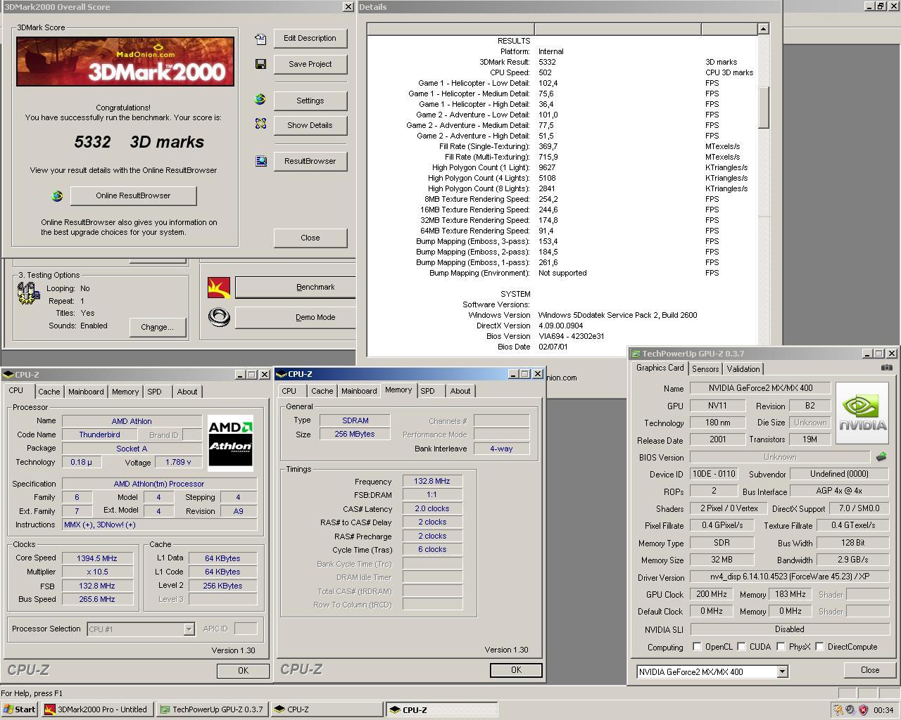The width and height of the screenshot is (901, 720).
Task: Expand the Processor Selection combo box
Action: click(x=189, y=629)
